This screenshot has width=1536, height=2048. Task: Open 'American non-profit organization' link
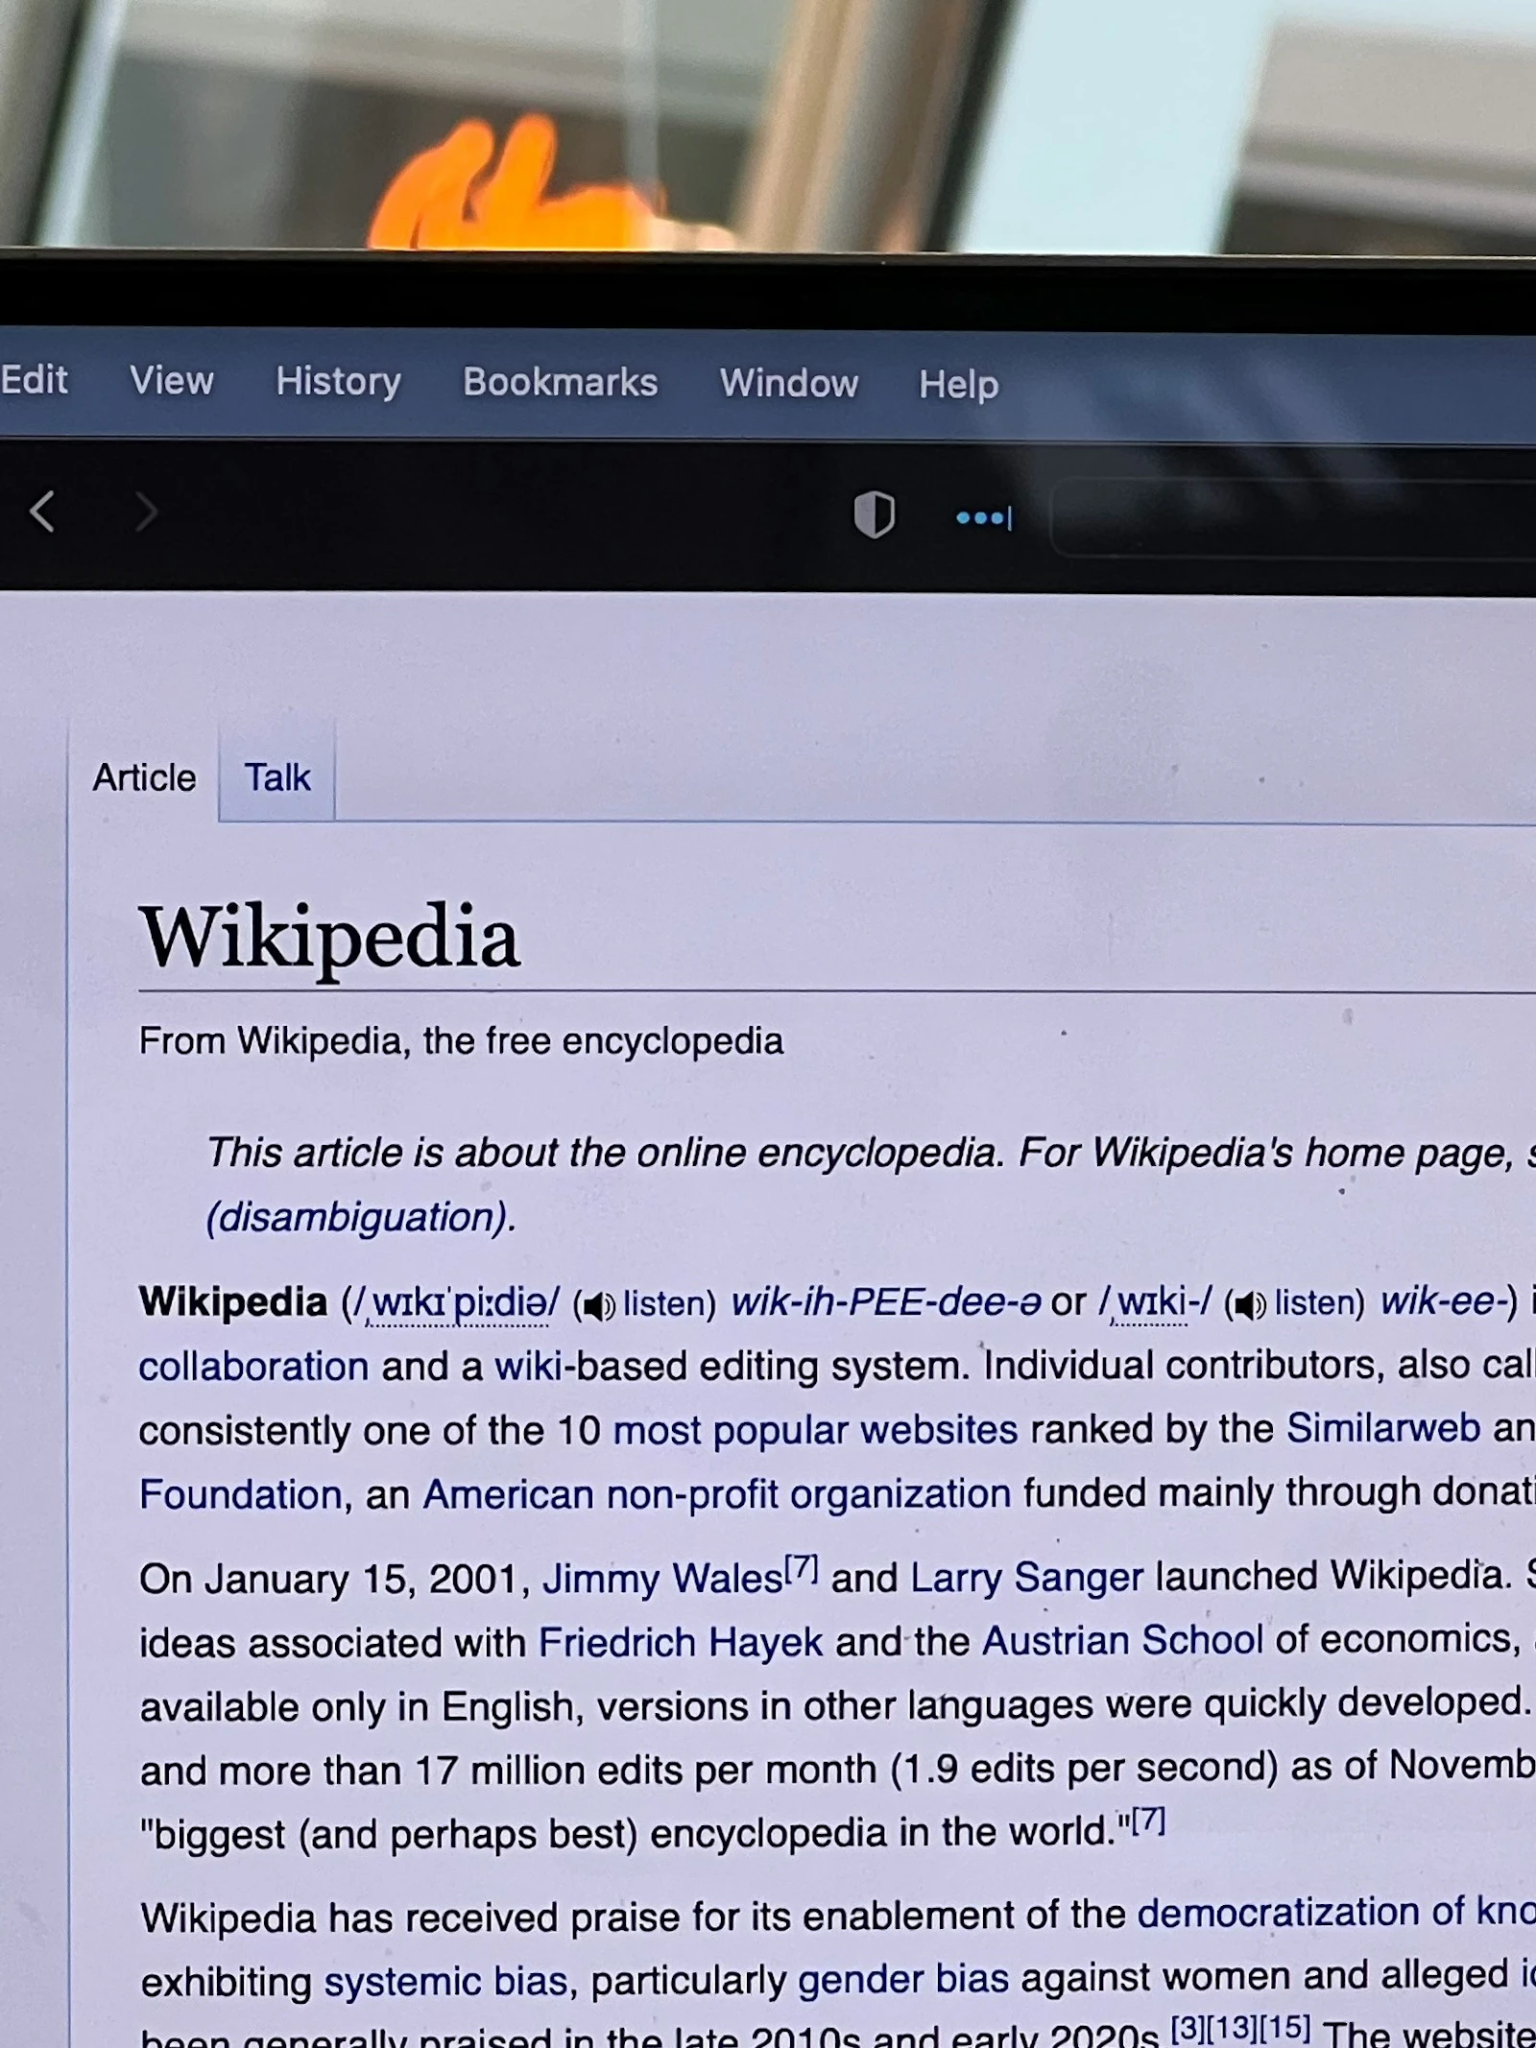pyautogui.click(x=717, y=1494)
